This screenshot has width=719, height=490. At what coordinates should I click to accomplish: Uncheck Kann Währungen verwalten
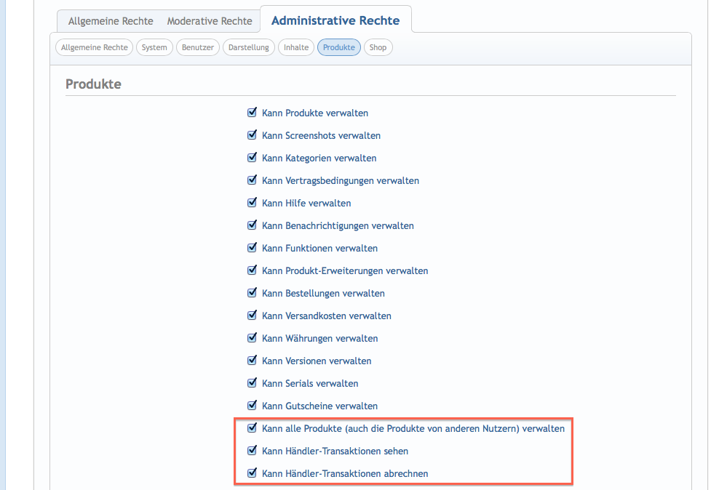coord(252,338)
